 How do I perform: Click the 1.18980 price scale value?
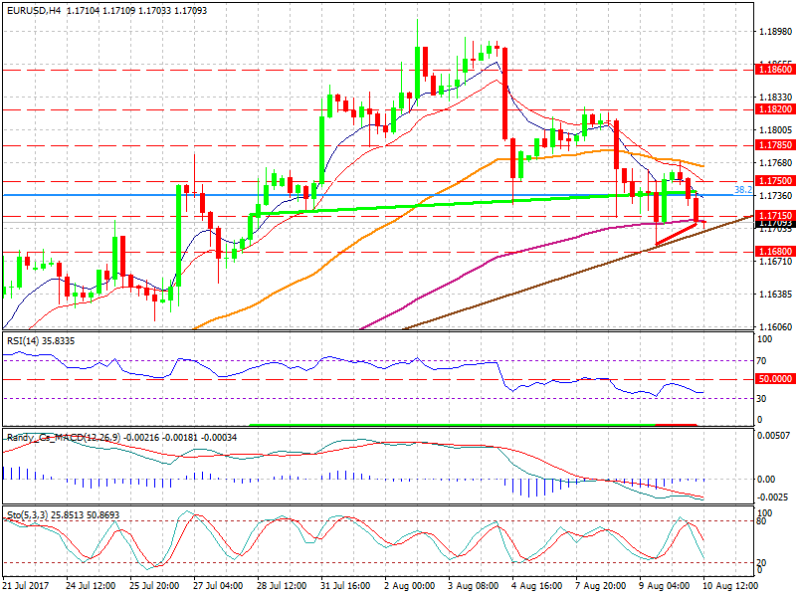point(774,32)
